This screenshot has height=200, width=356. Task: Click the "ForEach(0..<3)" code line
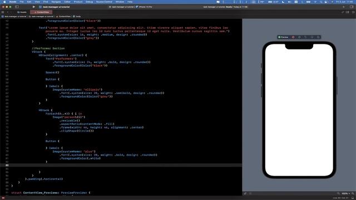click(x=63, y=113)
